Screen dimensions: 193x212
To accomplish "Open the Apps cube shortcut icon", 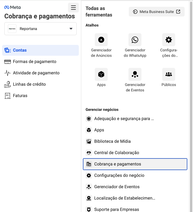I will 101,74.
